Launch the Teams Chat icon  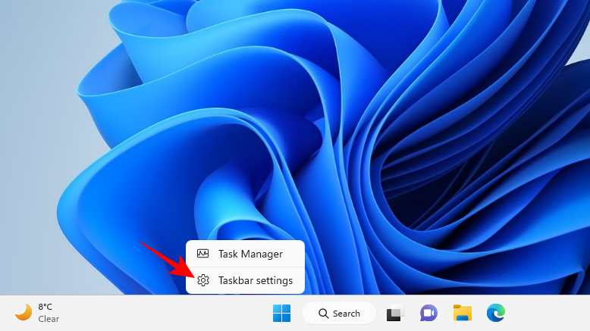pos(428,313)
